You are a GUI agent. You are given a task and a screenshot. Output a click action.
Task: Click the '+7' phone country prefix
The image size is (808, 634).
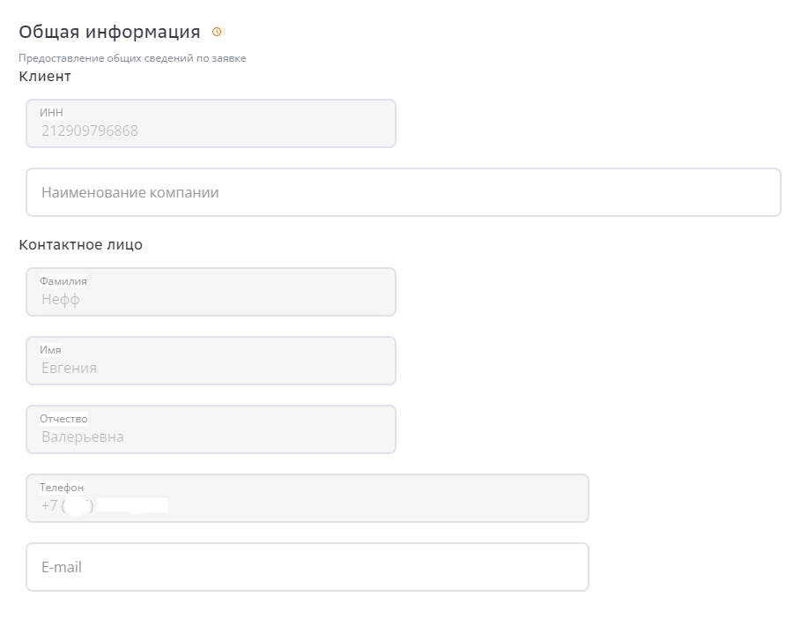(49, 505)
